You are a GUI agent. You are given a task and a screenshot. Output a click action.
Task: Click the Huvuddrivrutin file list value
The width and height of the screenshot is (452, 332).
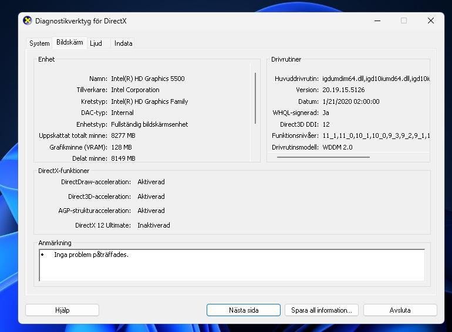tap(376, 79)
